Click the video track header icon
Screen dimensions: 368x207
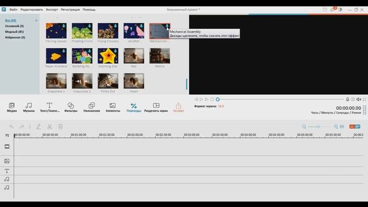point(7,147)
